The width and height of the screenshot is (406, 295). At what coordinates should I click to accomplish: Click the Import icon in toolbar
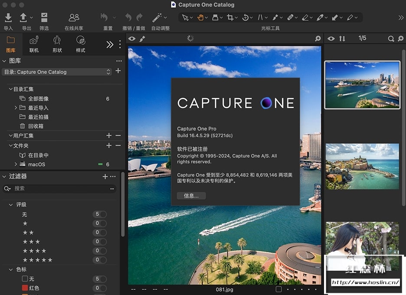(x=8, y=18)
